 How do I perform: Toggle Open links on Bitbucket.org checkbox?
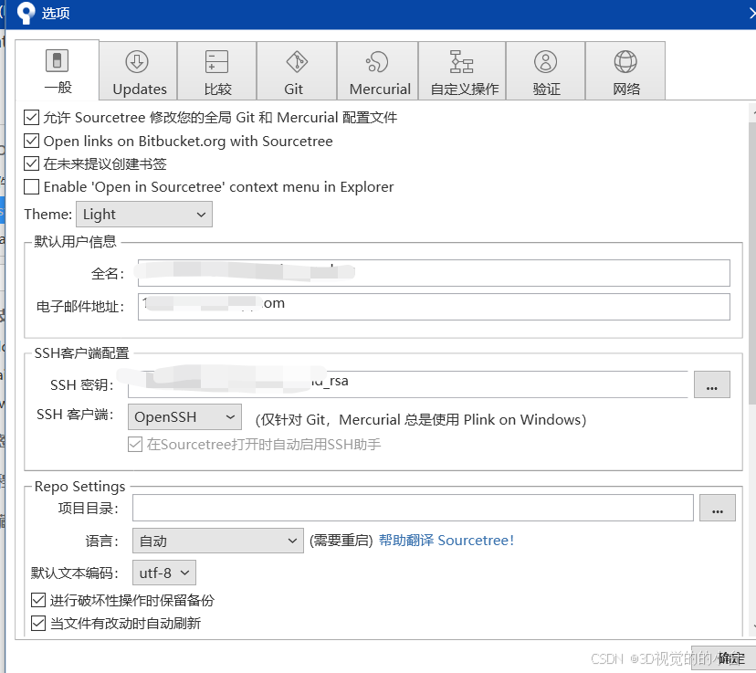pos(31,141)
